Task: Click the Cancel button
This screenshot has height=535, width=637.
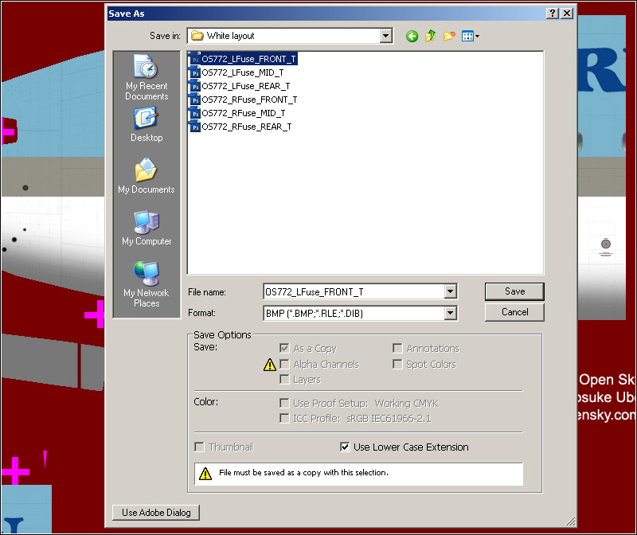Action: coord(514,312)
